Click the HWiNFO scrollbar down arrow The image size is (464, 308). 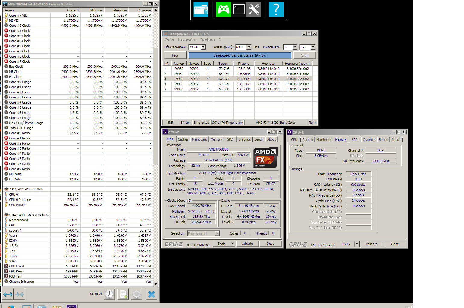[x=156, y=284]
